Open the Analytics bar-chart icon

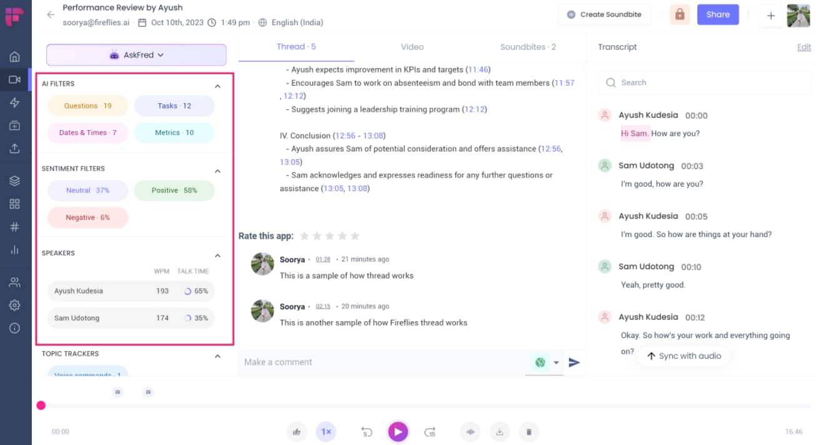tap(16, 249)
